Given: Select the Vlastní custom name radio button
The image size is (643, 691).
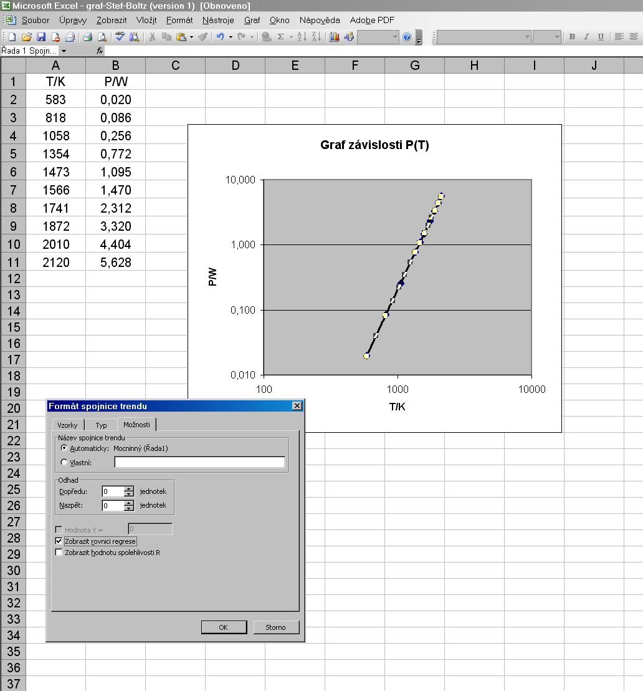Looking at the screenshot, I should pos(64,462).
